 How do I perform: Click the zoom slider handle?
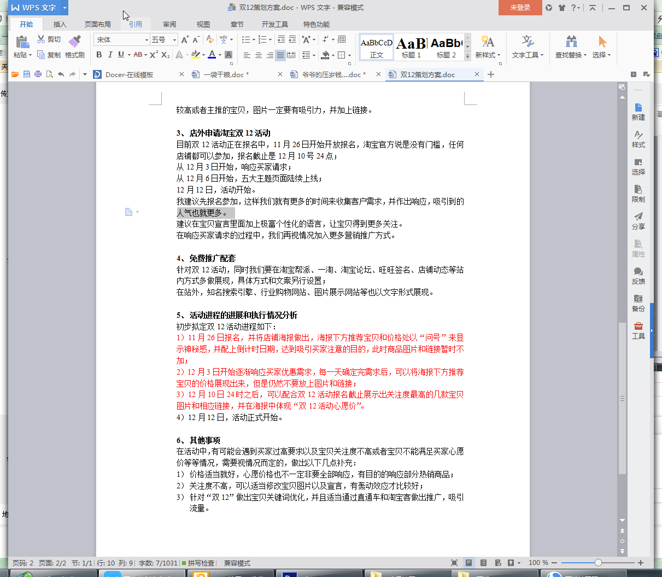[598, 563]
